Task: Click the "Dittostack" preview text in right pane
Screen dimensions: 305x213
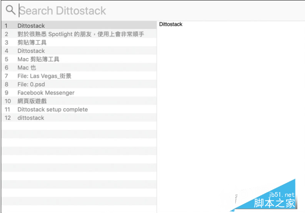Action: 171,24
